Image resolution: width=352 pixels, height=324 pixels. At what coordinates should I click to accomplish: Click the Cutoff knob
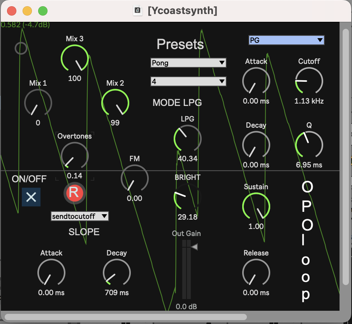[x=309, y=81]
